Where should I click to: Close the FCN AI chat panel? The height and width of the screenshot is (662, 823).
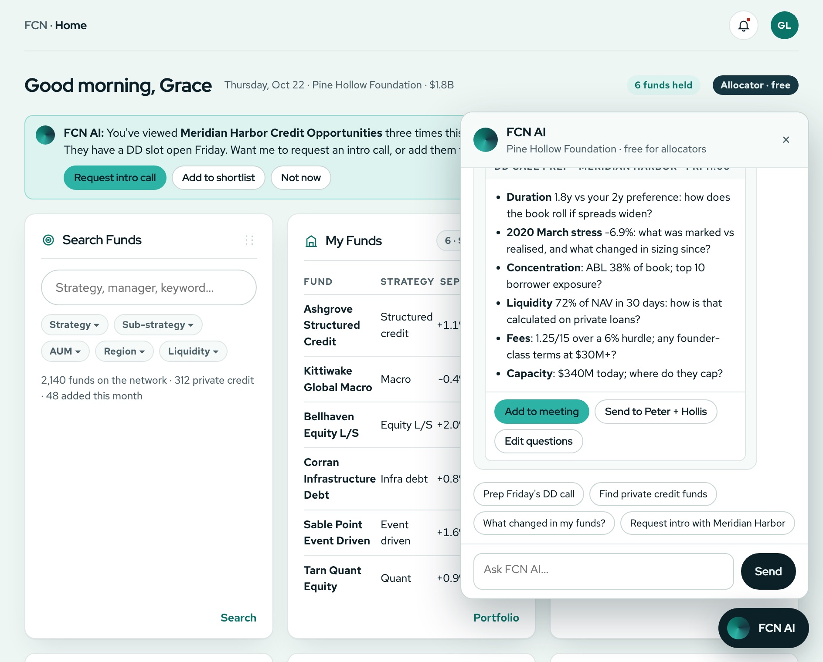(x=786, y=140)
